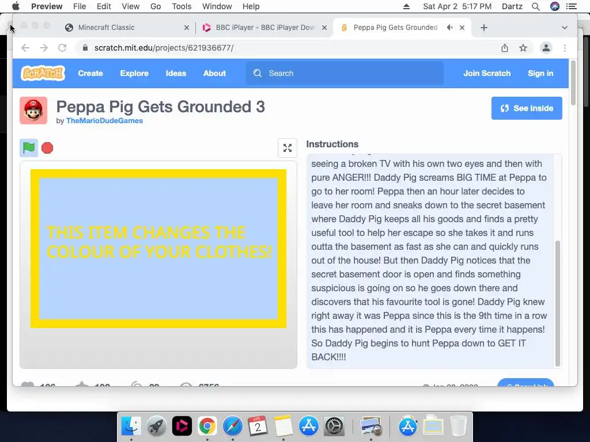Open the File menu

[x=80, y=6]
